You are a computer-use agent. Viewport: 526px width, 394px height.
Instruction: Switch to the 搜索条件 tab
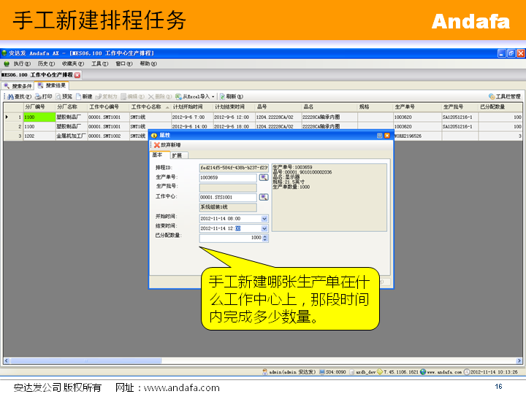click(18, 85)
